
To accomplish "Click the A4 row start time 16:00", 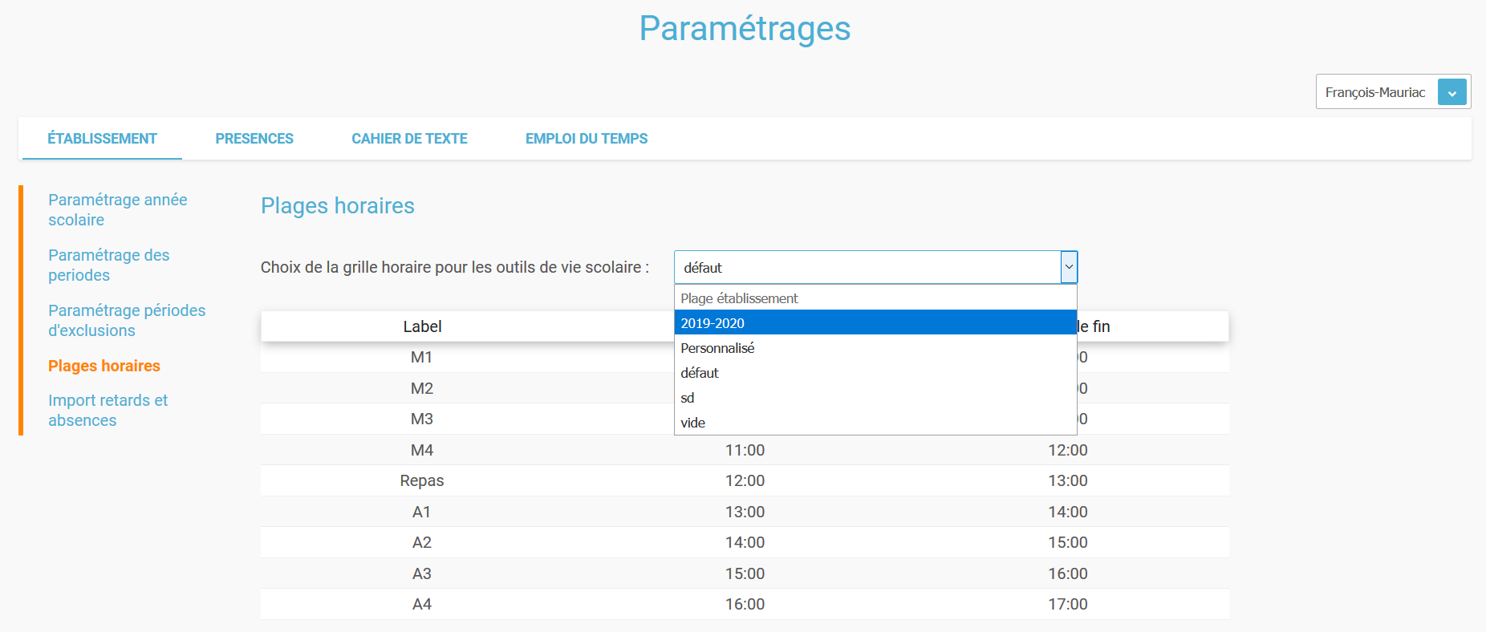I will click(745, 604).
